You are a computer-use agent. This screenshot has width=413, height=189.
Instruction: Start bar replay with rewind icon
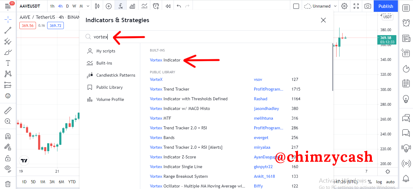[168, 6]
